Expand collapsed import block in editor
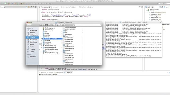 (x=41, y=12)
